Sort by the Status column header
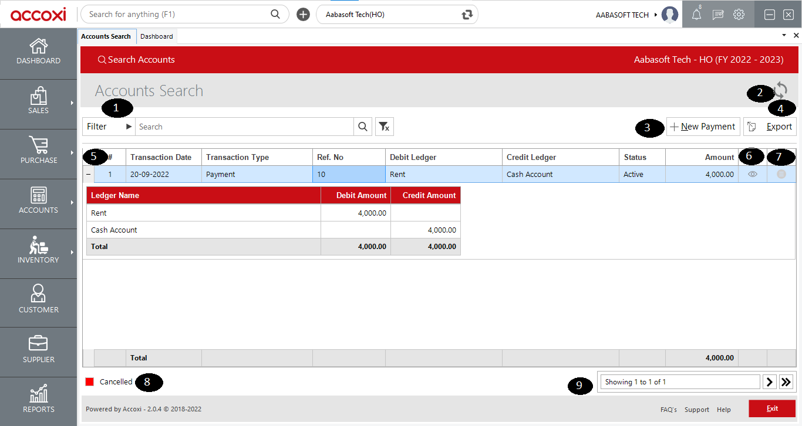Viewport: 802px width, 426px height. coord(642,157)
